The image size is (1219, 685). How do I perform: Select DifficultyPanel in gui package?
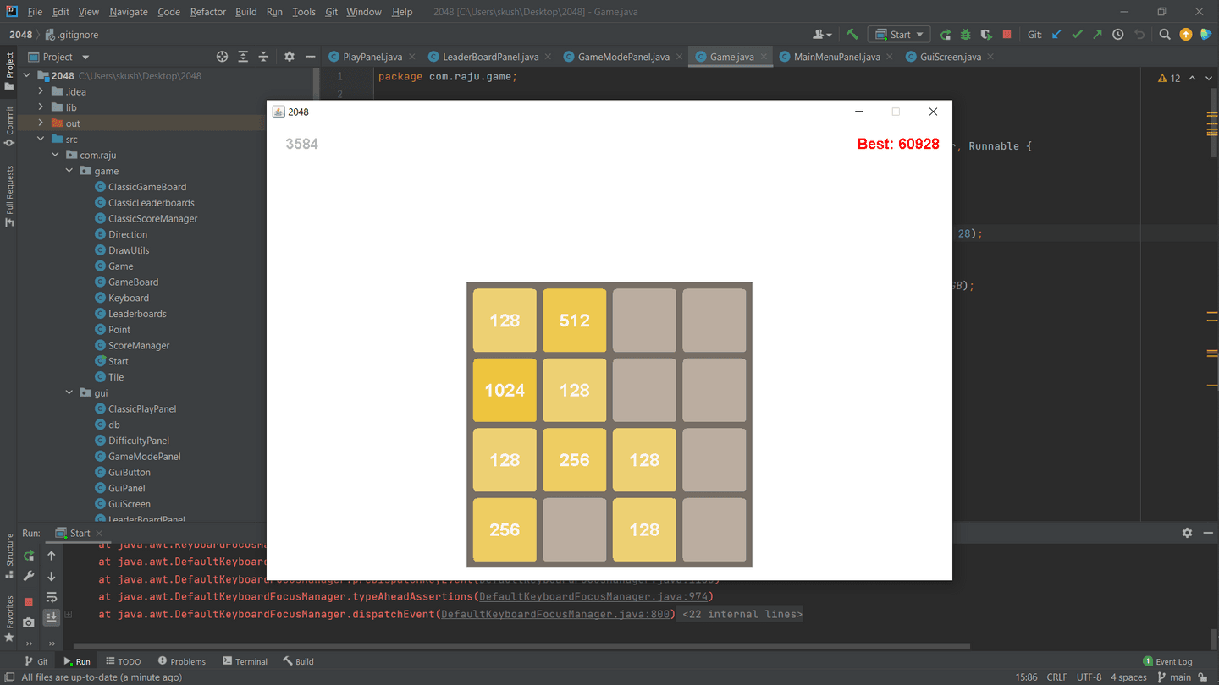tap(139, 441)
